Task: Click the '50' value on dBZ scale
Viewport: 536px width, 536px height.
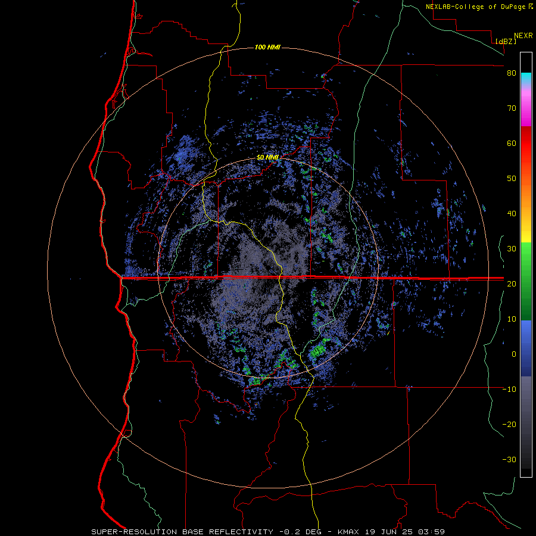Action: (x=512, y=179)
